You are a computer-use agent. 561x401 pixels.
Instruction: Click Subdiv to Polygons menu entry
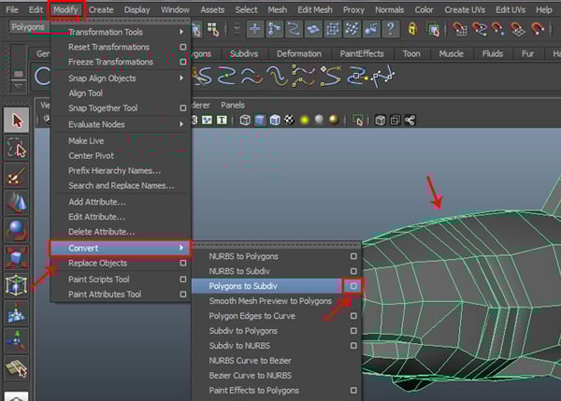tap(243, 331)
